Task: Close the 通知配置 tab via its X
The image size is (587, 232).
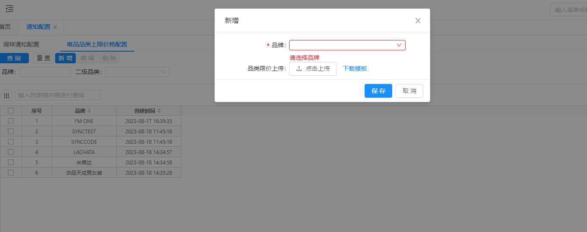Action: (x=55, y=27)
